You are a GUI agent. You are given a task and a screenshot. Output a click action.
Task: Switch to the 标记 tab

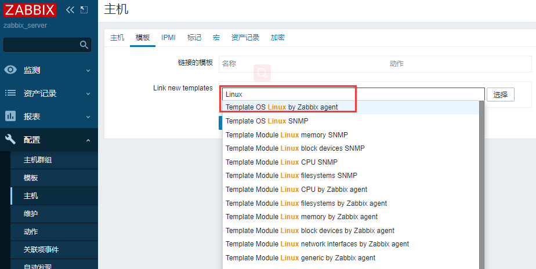tap(194, 38)
